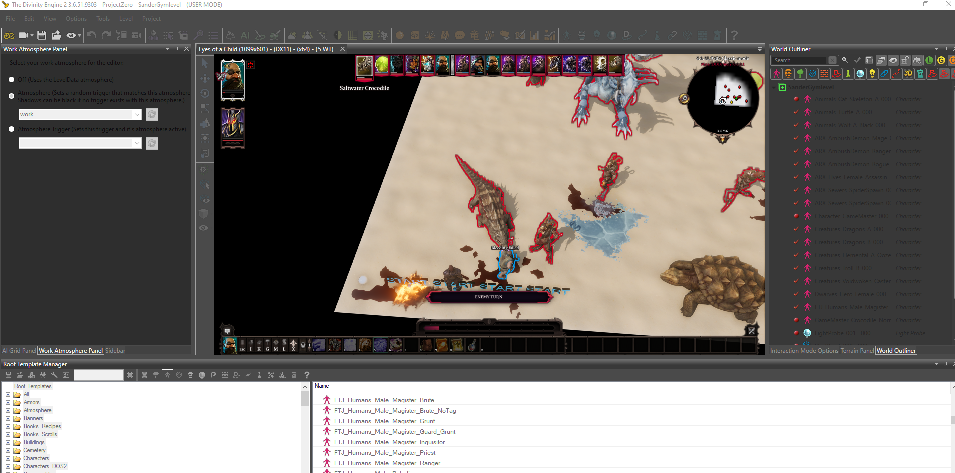Click the yellow light bulb filter in World Outliner

coord(872,74)
